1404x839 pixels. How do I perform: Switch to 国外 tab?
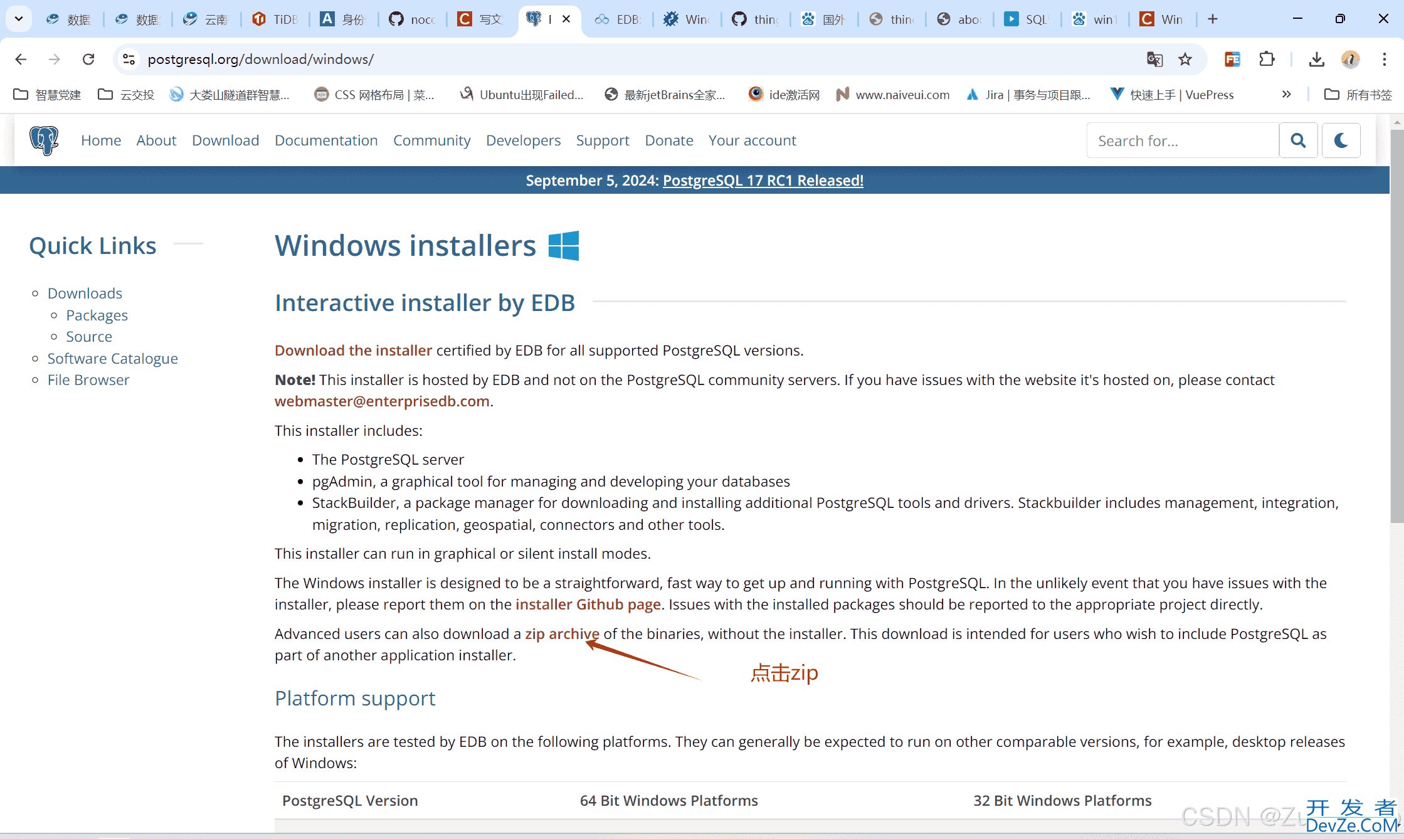pyautogui.click(x=823, y=19)
